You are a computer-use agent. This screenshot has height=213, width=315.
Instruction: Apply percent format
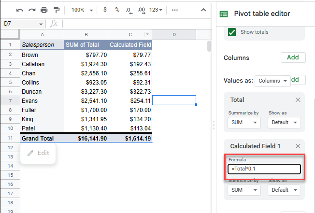coord(117,10)
